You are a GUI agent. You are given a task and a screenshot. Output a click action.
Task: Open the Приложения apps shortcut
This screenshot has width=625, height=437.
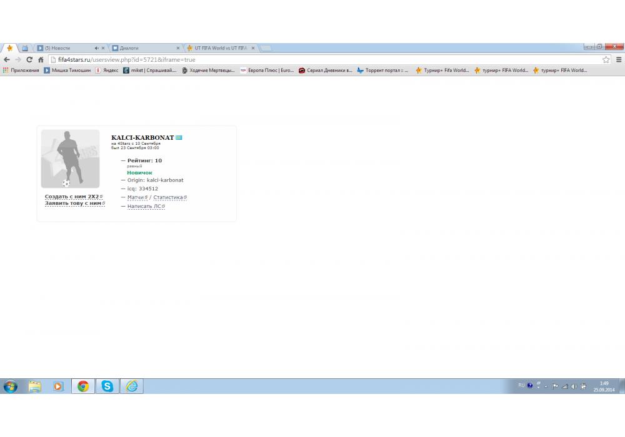pos(21,71)
